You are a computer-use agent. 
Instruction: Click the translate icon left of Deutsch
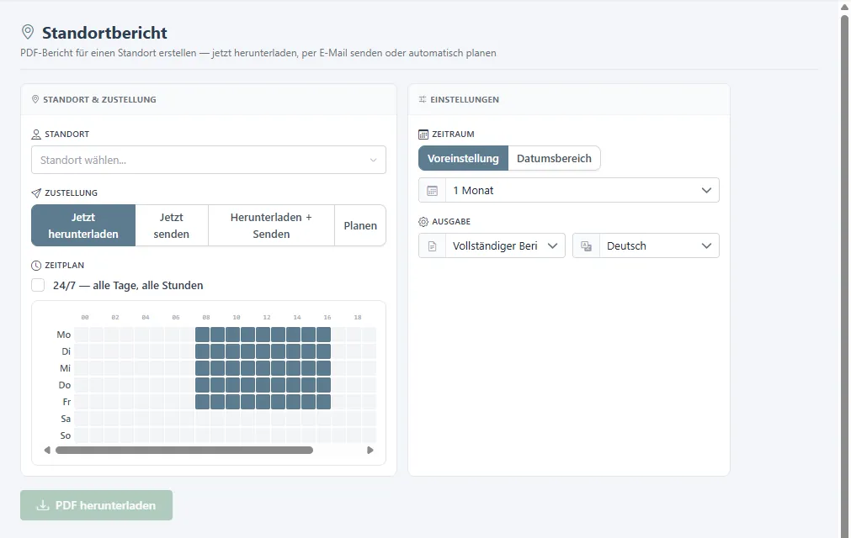tap(586, 246)
